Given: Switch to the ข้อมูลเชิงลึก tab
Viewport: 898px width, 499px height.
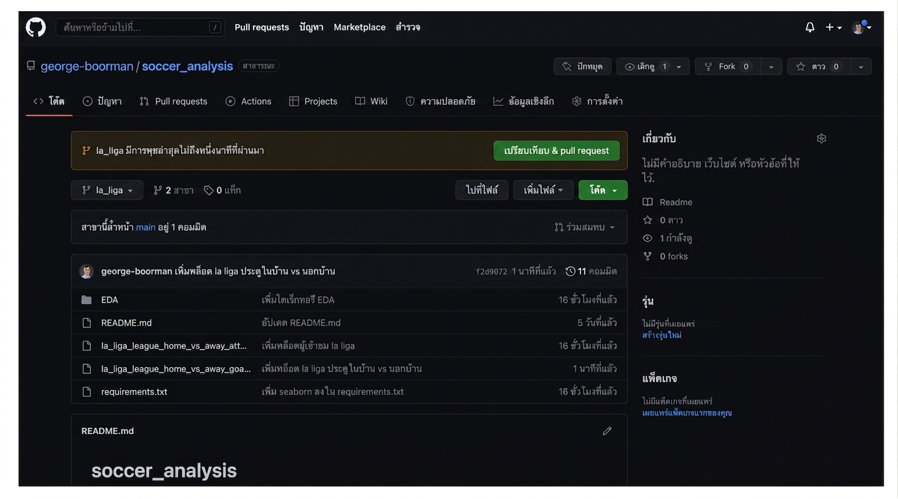Looking at the screenshot, I should (x=524, y=101).
